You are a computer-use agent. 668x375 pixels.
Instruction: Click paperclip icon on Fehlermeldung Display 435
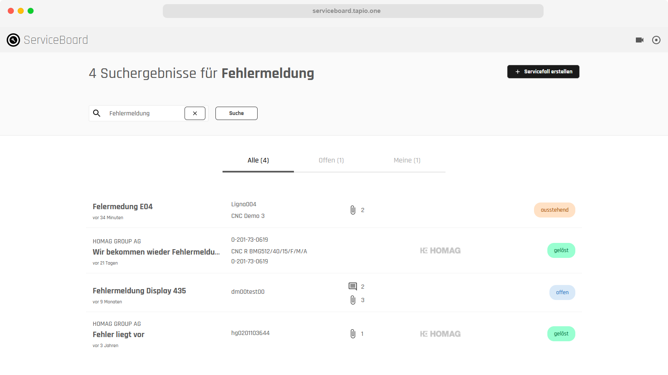(353, 300)
